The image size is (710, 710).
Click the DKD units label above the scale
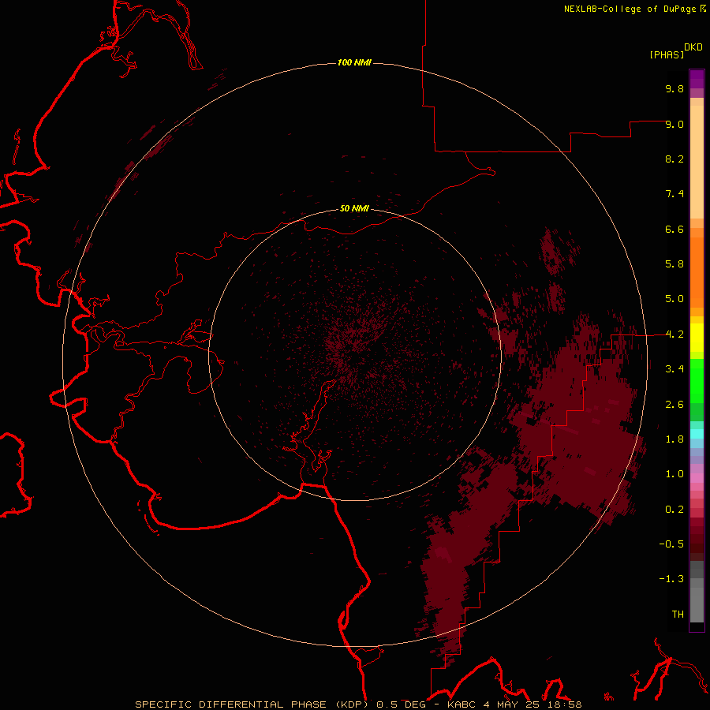693,47
